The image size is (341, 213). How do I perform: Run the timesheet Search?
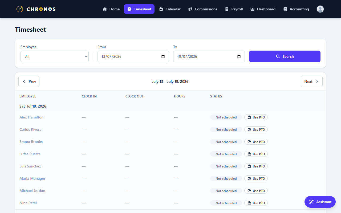pos(285,56)
